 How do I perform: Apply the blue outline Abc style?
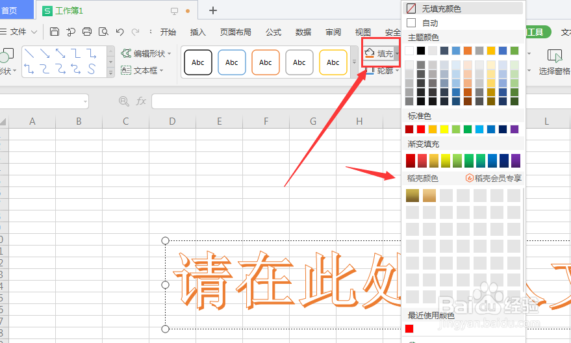(x=232, y=62)
